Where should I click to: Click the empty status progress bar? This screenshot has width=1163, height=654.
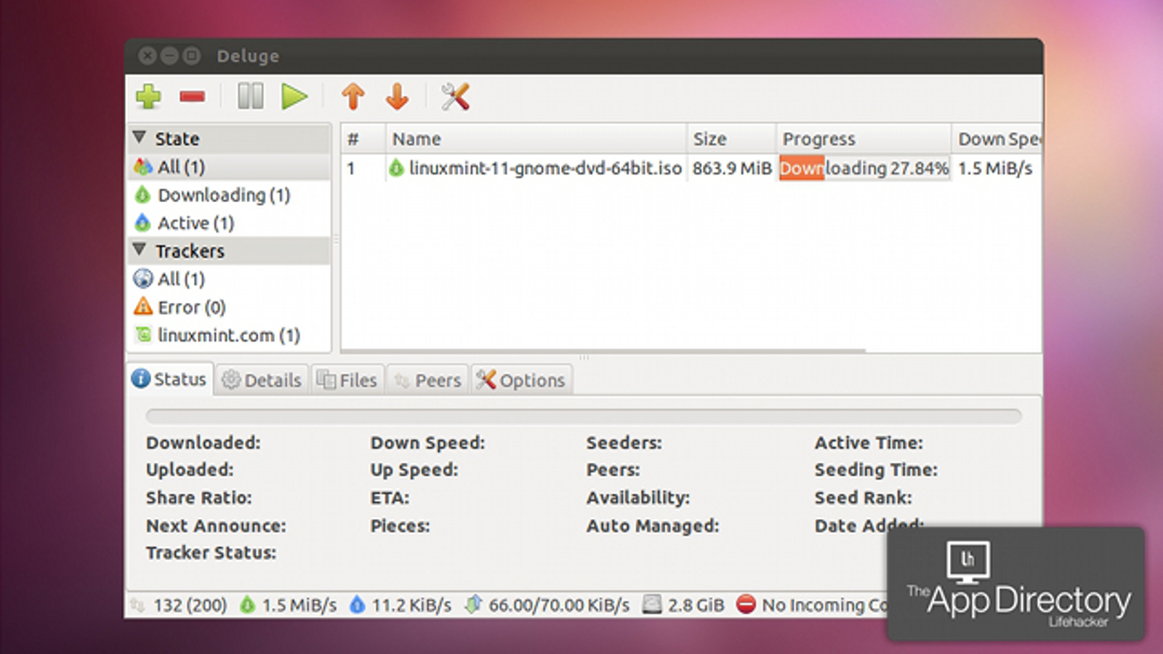tap(584, 416)
